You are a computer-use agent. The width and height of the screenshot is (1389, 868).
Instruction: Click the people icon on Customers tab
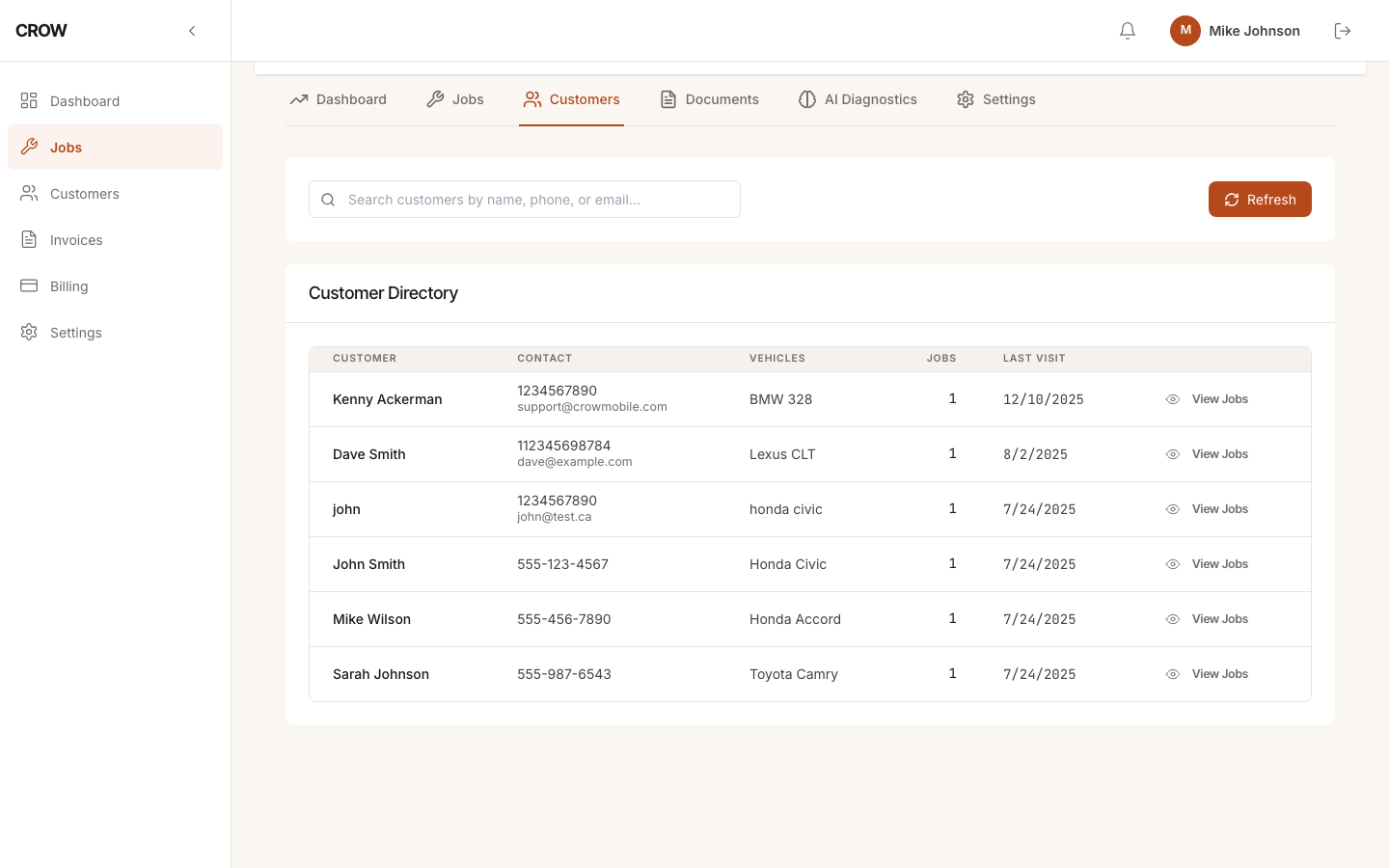point(532,99)
